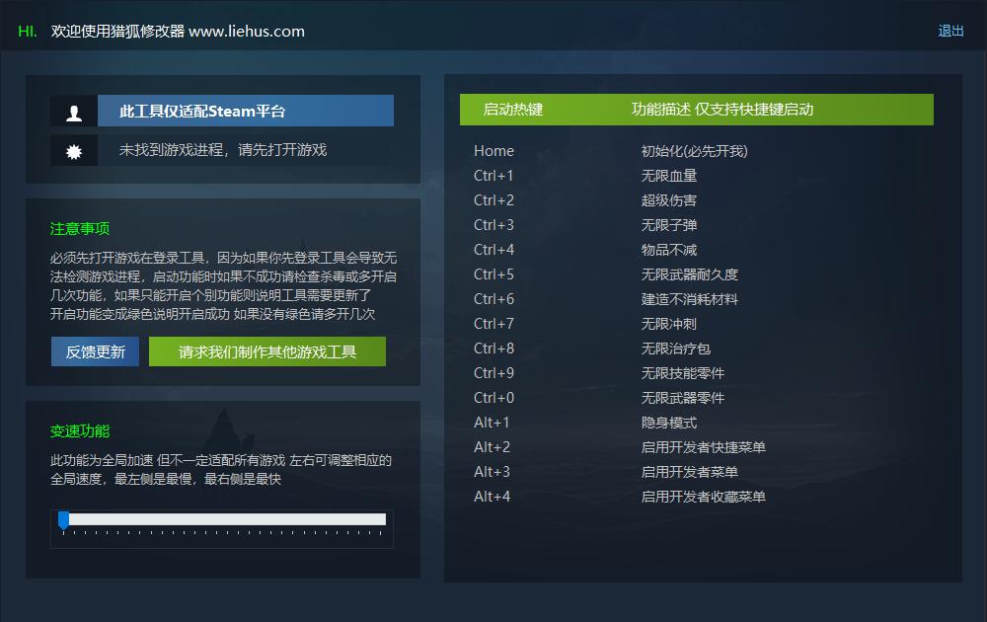The height and width of the screenshot is (622, 987).
Task: Click the 反馈更新 button
Action: 95,351
